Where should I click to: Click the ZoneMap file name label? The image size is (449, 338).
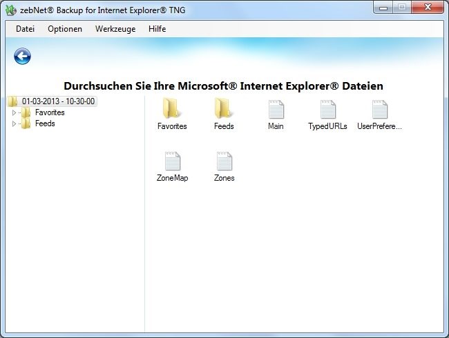(x=173, y=178)
